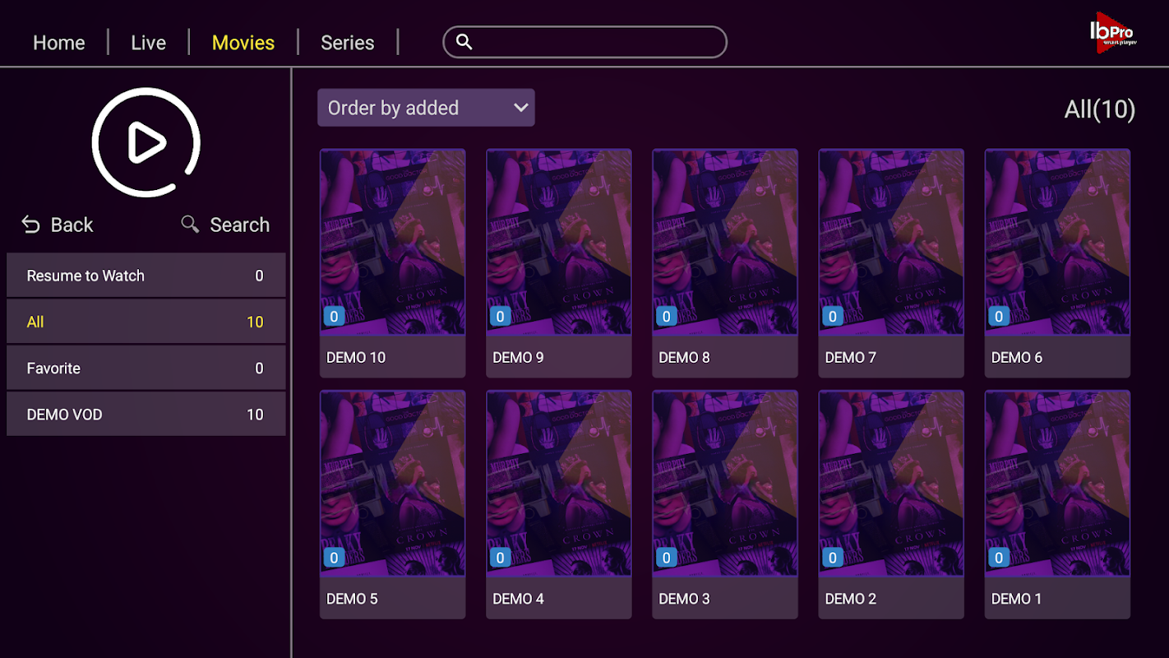Open the DEMO VOD category

(146, 414)
